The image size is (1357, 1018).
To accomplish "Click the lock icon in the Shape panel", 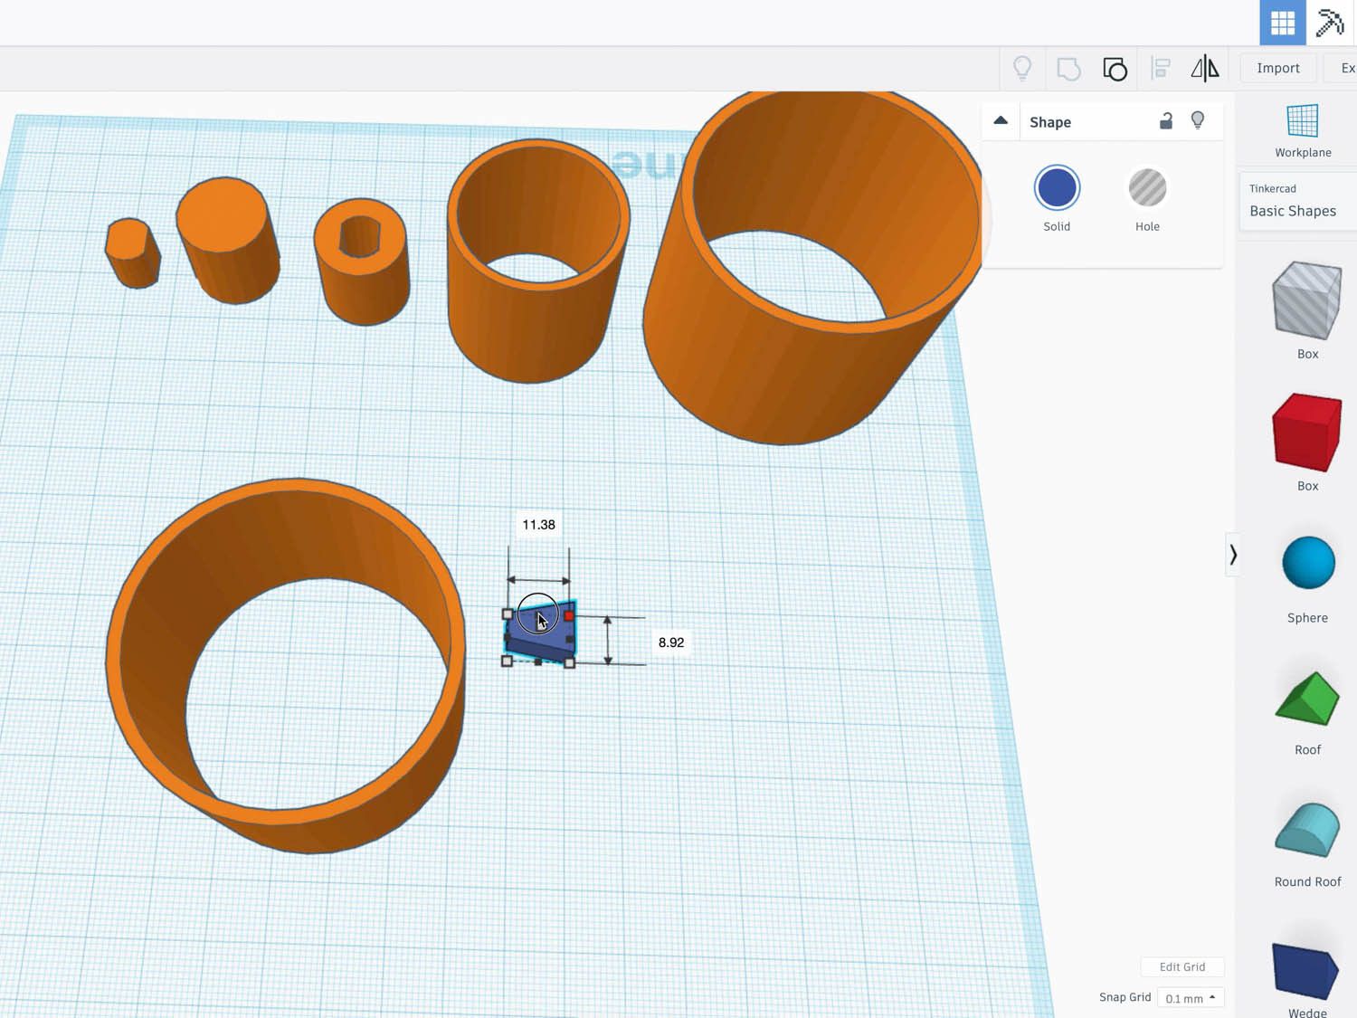I will coord(1165,120).
